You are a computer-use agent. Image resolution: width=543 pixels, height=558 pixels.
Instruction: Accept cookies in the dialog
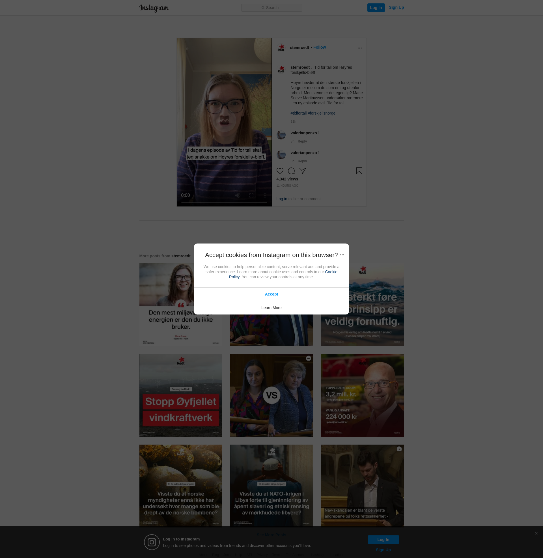(271, 294)
